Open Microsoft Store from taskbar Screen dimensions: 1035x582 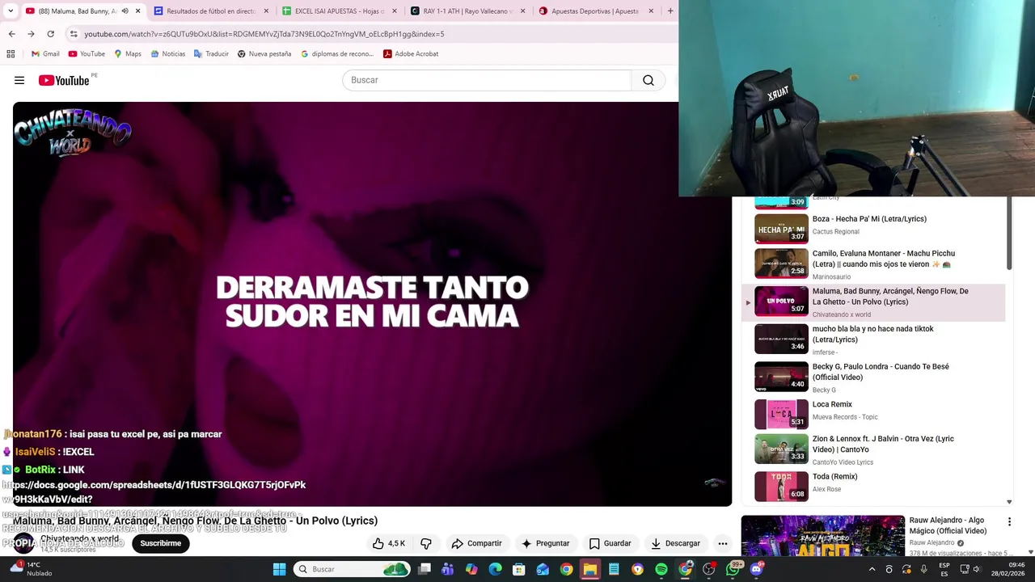[x=519, y=569]
